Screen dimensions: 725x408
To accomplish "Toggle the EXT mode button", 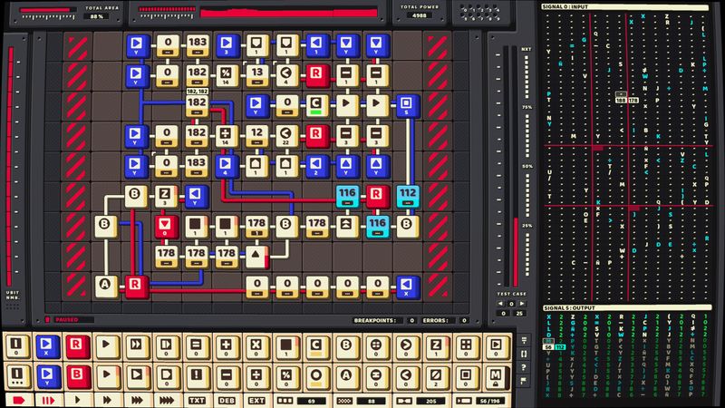I will [256, 399].
